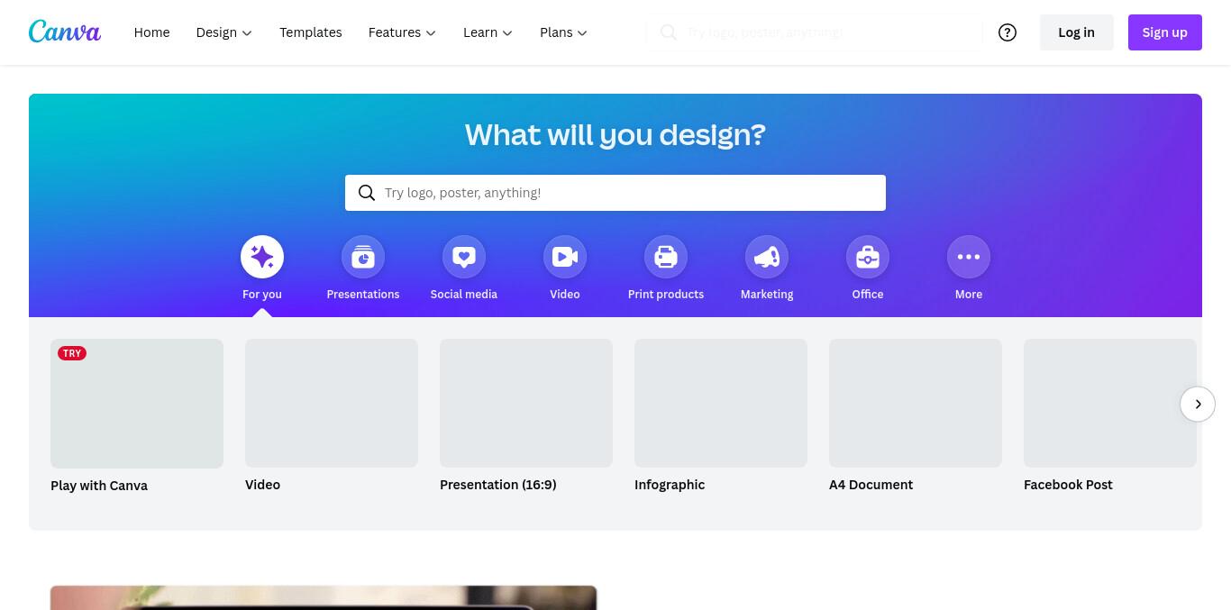Focus the header search field

816,32
